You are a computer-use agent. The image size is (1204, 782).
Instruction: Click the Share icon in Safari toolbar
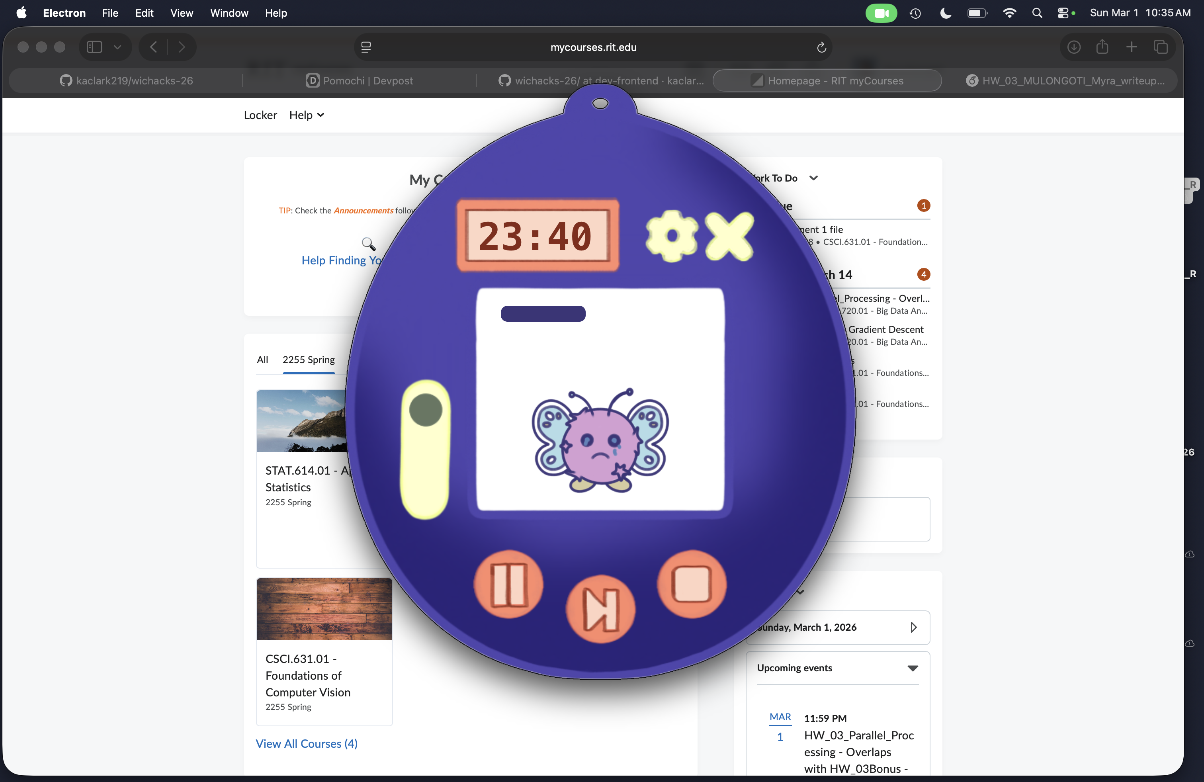(x=1102, y=47)
